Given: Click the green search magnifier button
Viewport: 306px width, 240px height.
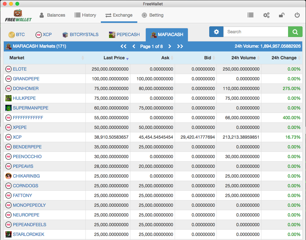Looking at the screenshot, I should click(x=295, y=32).
